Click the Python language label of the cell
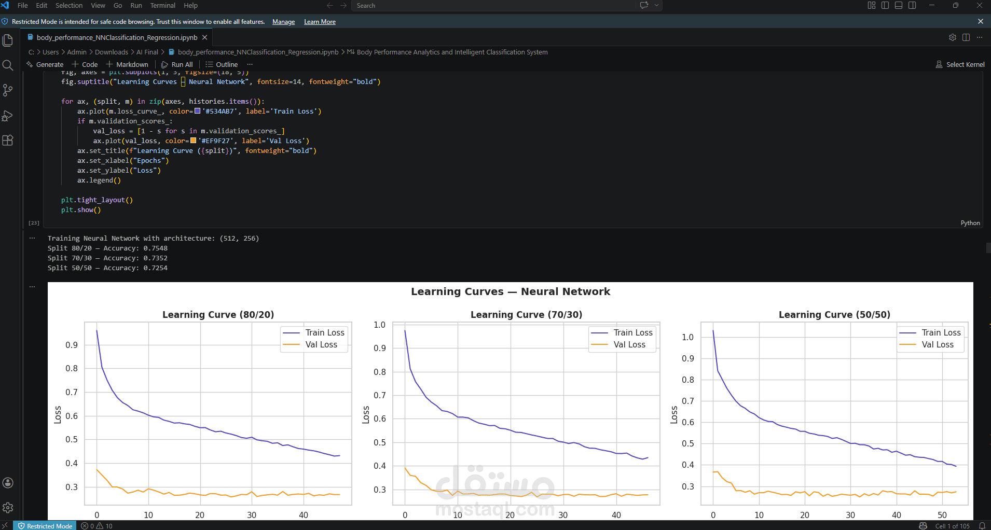 970,223
